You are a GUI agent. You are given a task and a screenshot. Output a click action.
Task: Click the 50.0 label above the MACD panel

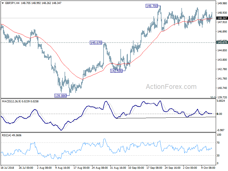click(213, 97)
